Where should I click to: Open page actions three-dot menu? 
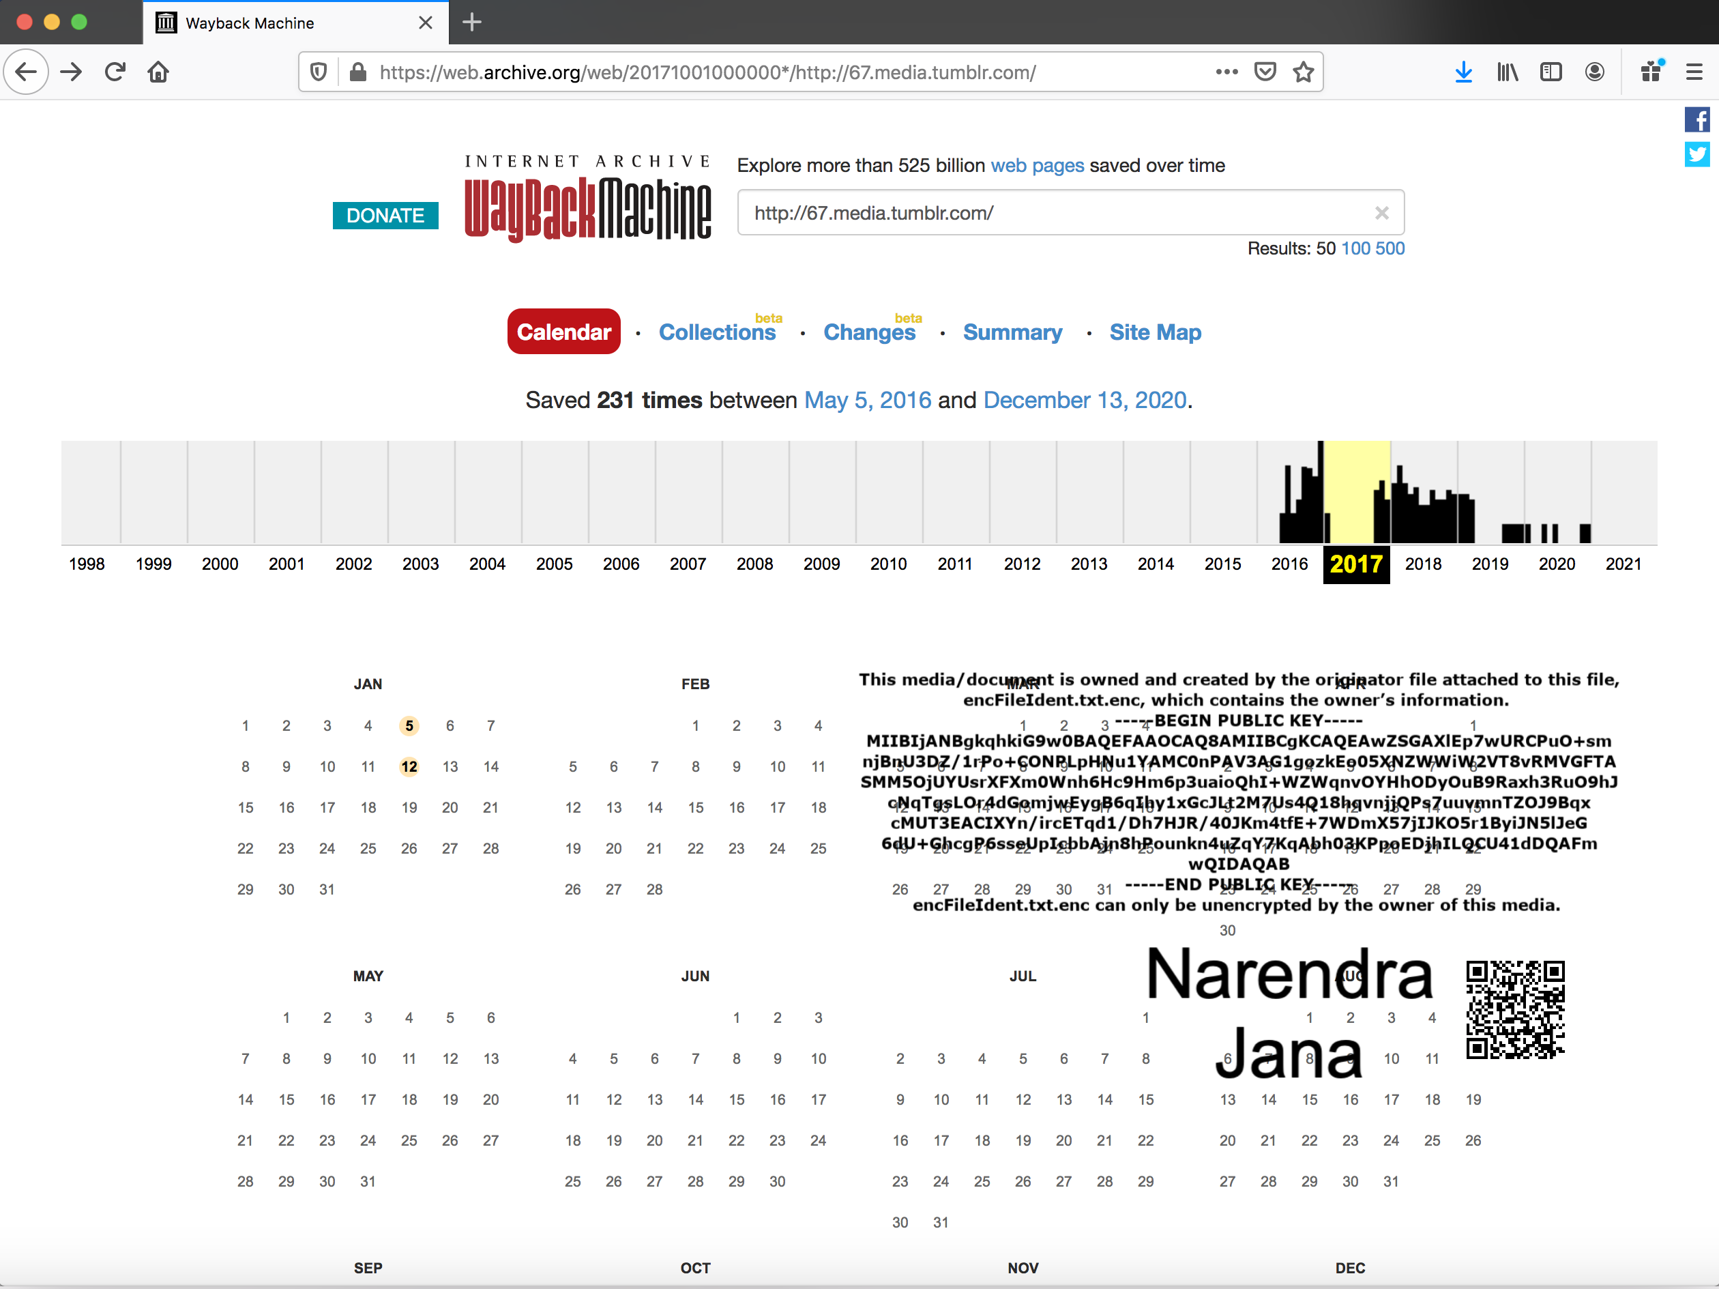(1226, 72)
